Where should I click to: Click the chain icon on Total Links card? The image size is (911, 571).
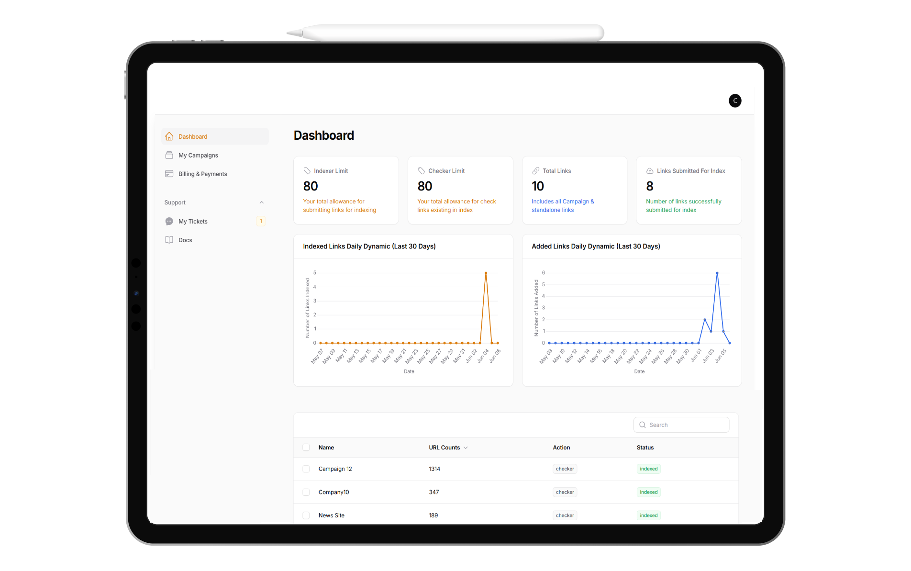coord(536,170)
